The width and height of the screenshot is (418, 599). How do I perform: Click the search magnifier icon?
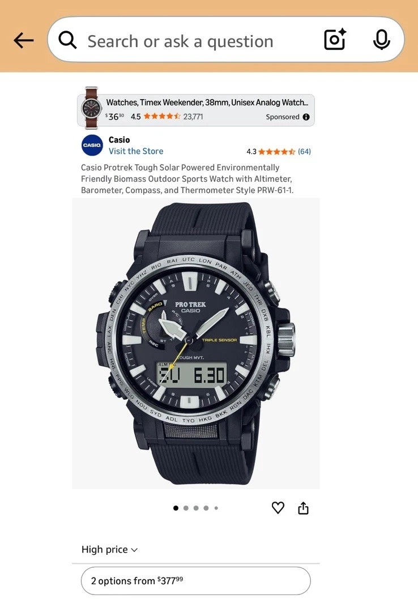coord(67,40)
